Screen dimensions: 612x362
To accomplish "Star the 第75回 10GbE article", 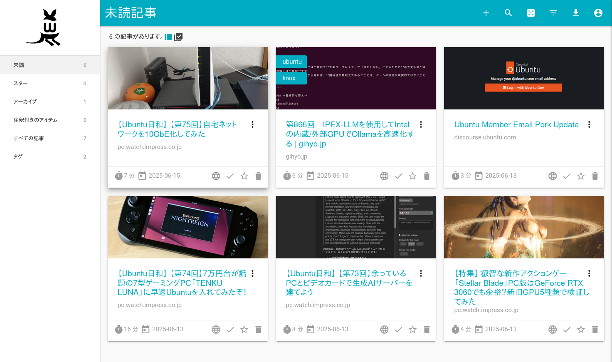I will (244, 176).
